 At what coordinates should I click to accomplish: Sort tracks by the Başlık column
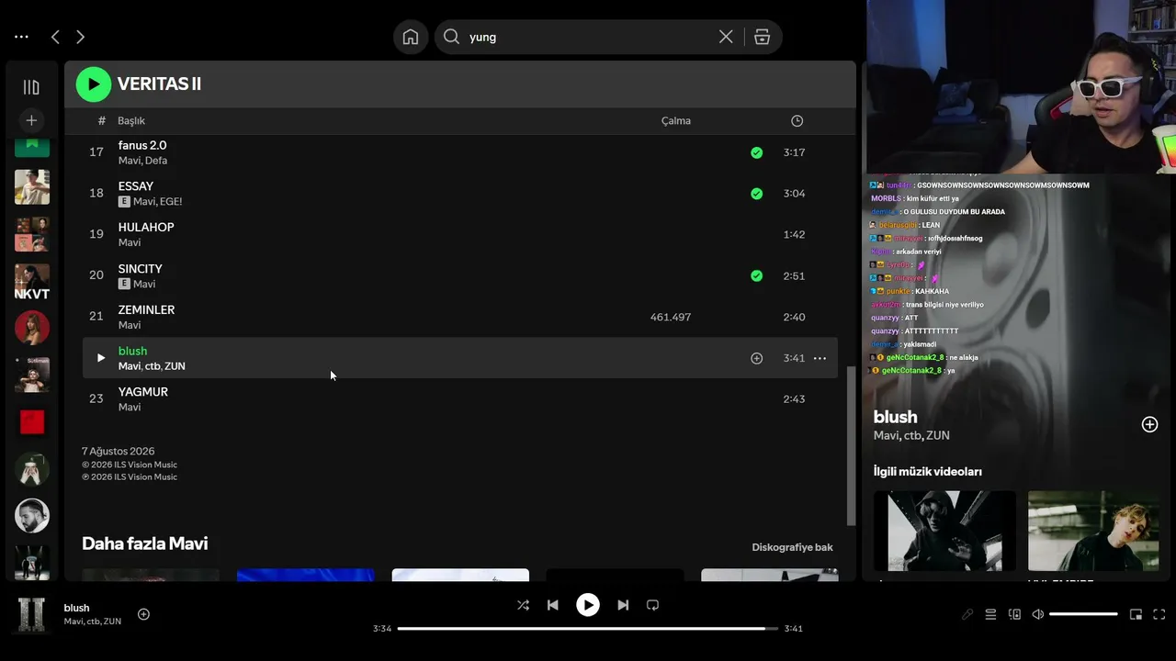(x=131, y=121)
